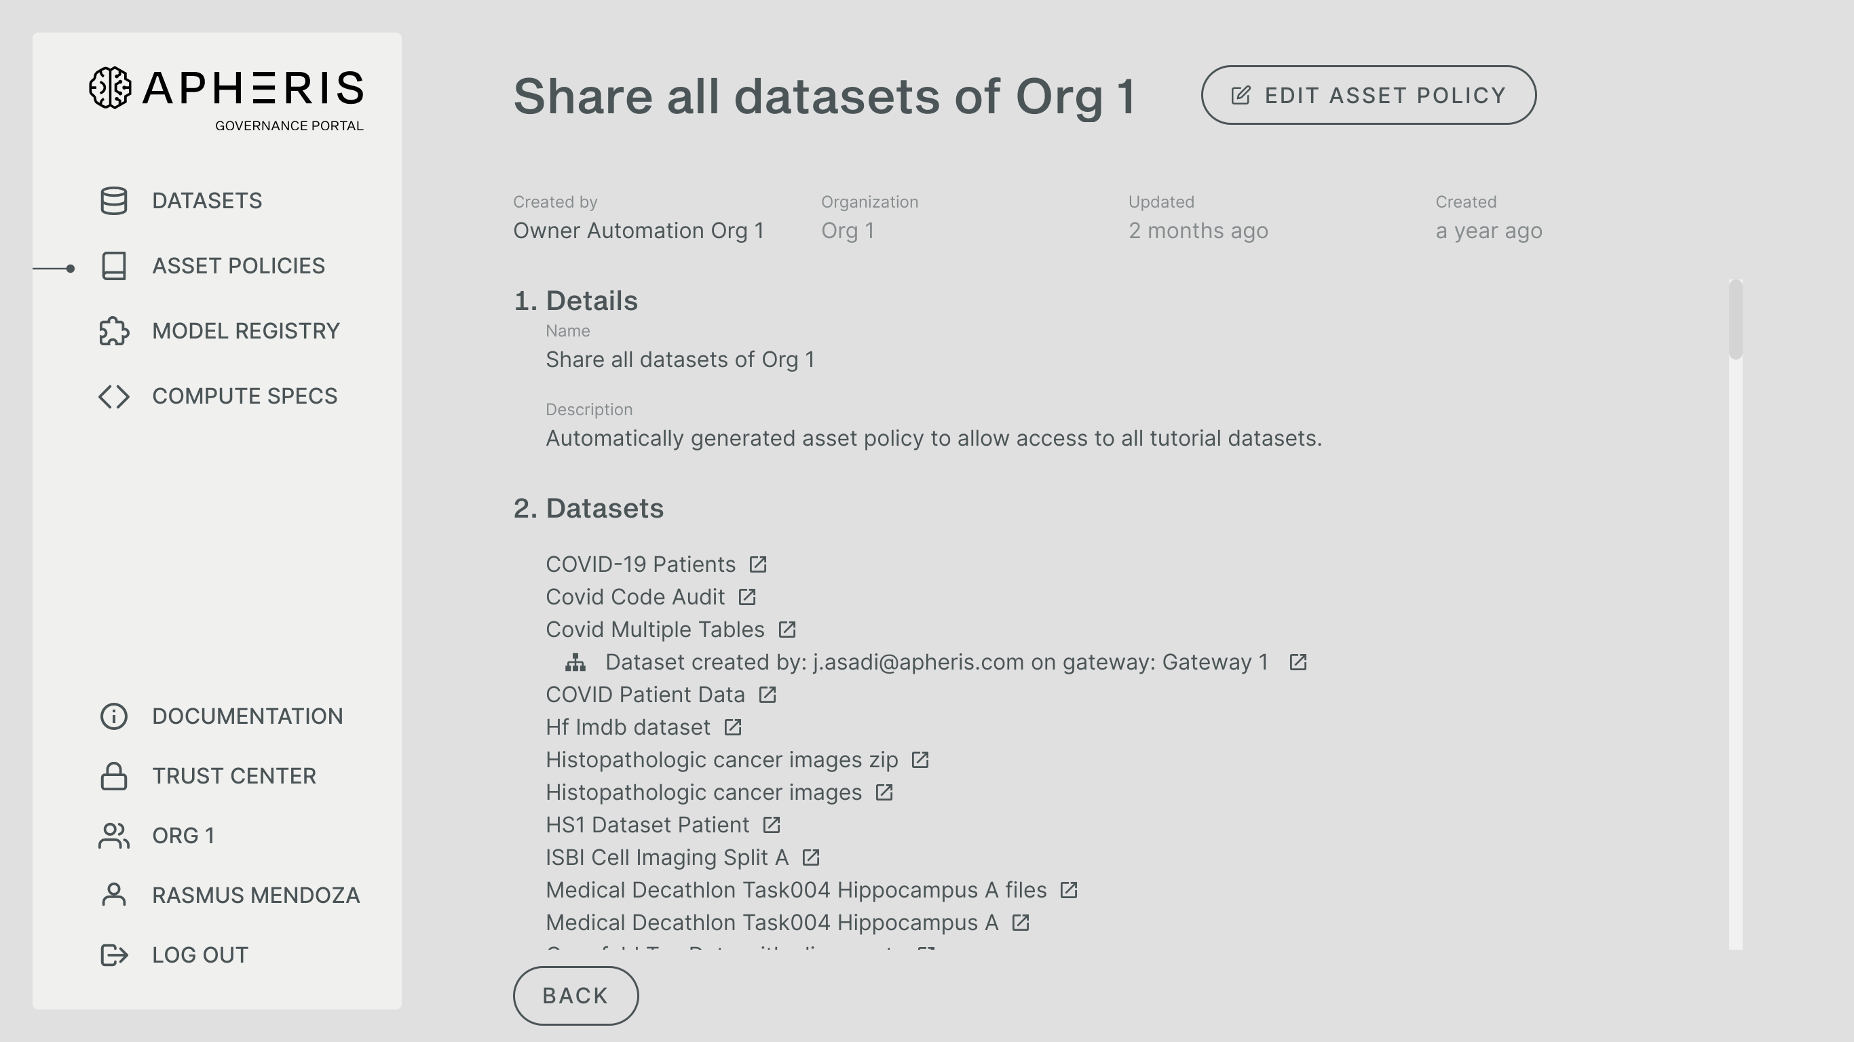Click external link icon beside Hf Imdb dataset
The height and width of the screenshot is (1042, 1854).
coord(733,727)
